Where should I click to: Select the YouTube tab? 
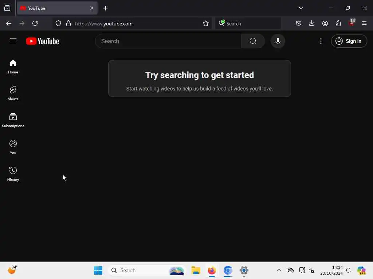57,8
